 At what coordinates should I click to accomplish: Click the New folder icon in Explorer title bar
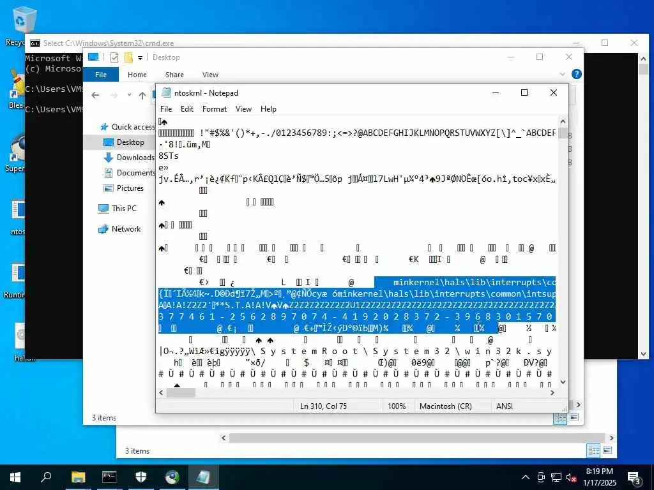pos(128,57)
